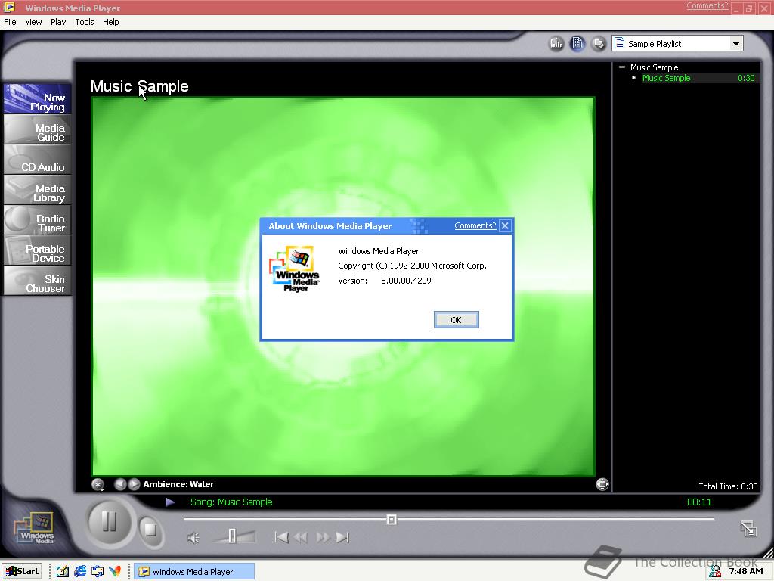Click the 0:30 duration in the playlist
Image resolution: width=774 pixels, height=581 pixels.
pyautogui.click(x=746, y=78)
